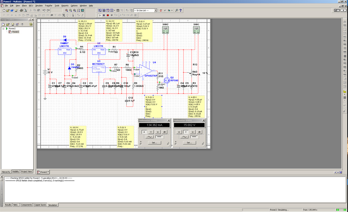This screenshot has height=212, width=348.
Task: Click the redo arrow icon
Action: tap(48, 11)
